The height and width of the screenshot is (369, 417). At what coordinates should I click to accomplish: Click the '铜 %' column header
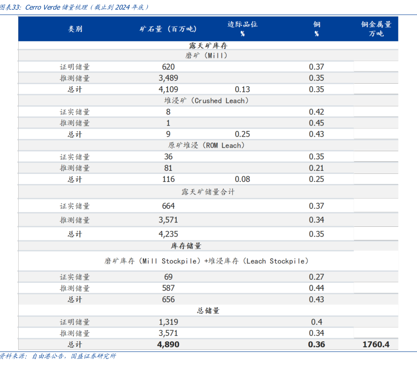coord(317,29)
